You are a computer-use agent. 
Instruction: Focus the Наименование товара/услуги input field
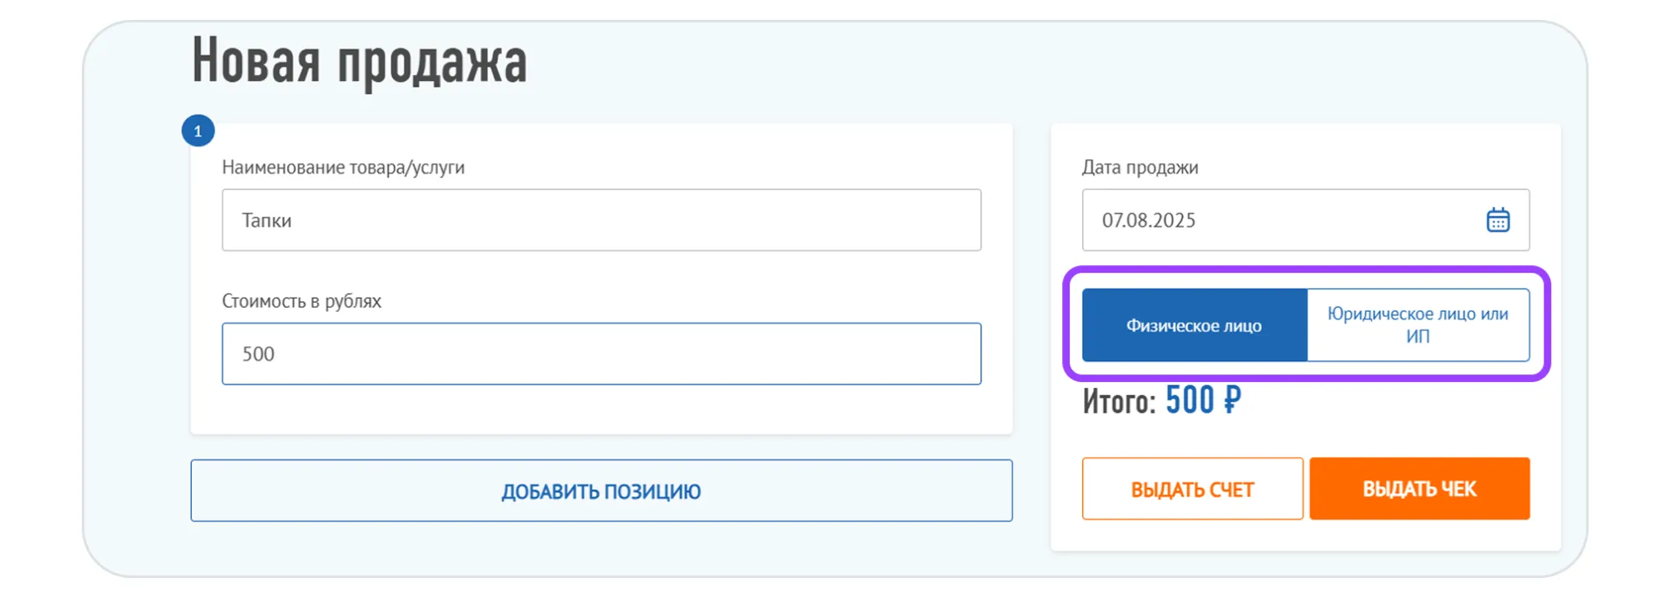click(x=601, y=220)
